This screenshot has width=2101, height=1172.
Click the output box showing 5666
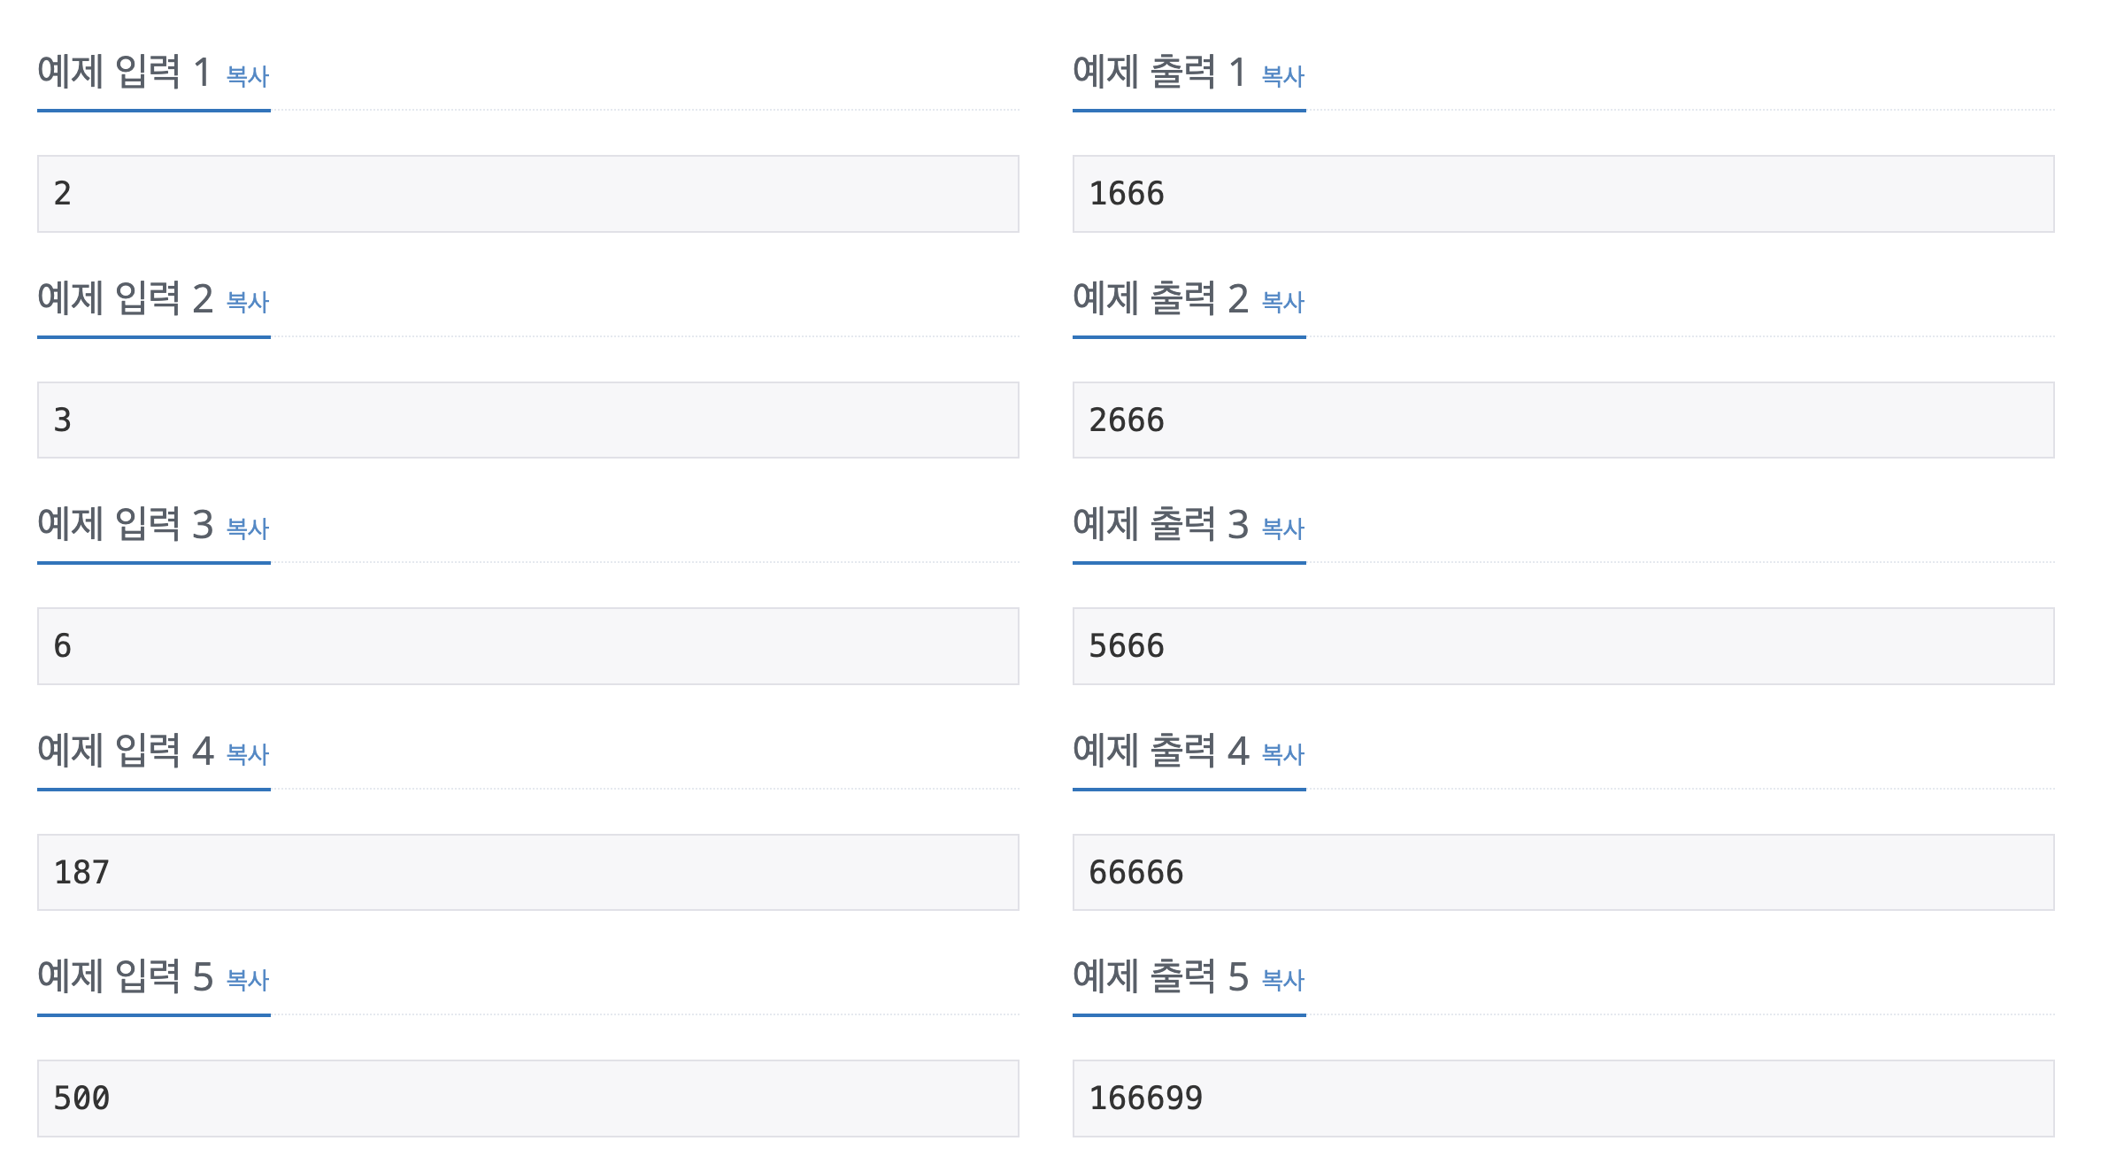(x=1564, y=646)
